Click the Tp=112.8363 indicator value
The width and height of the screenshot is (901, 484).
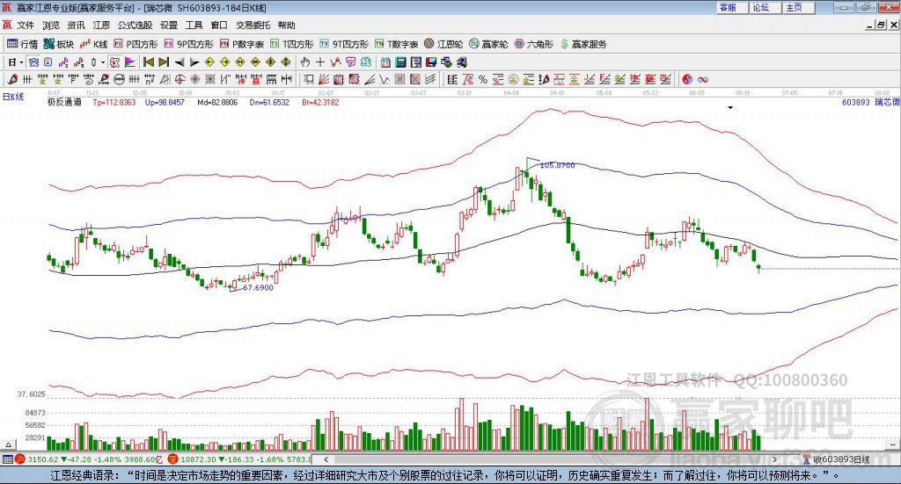coord(114,102)
